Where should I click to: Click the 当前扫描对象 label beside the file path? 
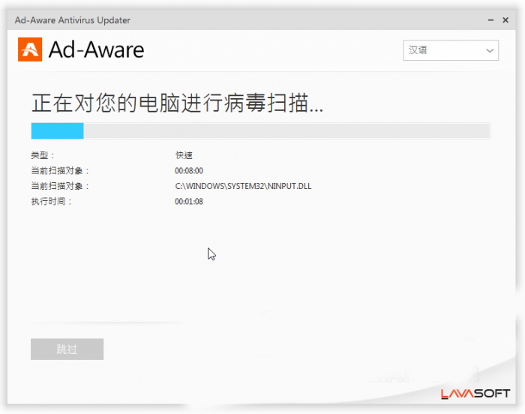pos(59,186)
